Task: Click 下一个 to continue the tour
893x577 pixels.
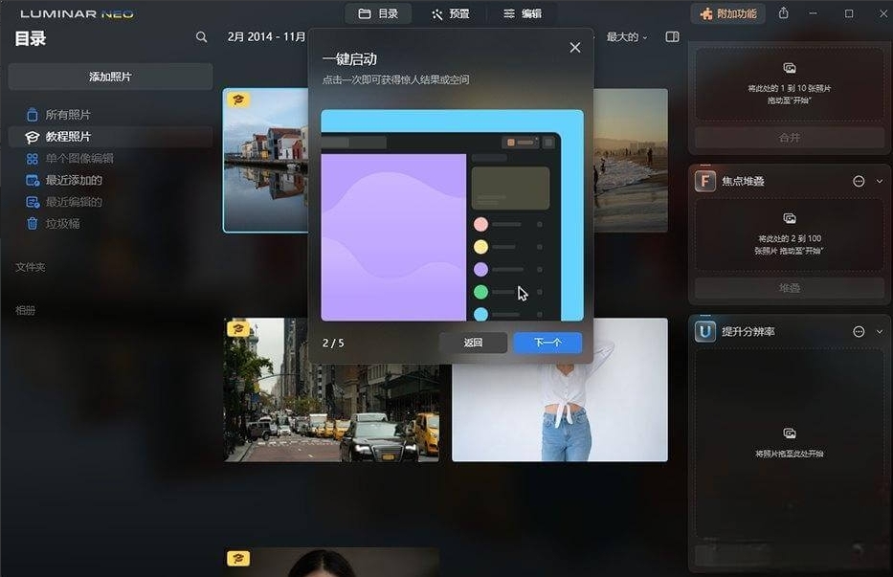Action: coord(547,343)
